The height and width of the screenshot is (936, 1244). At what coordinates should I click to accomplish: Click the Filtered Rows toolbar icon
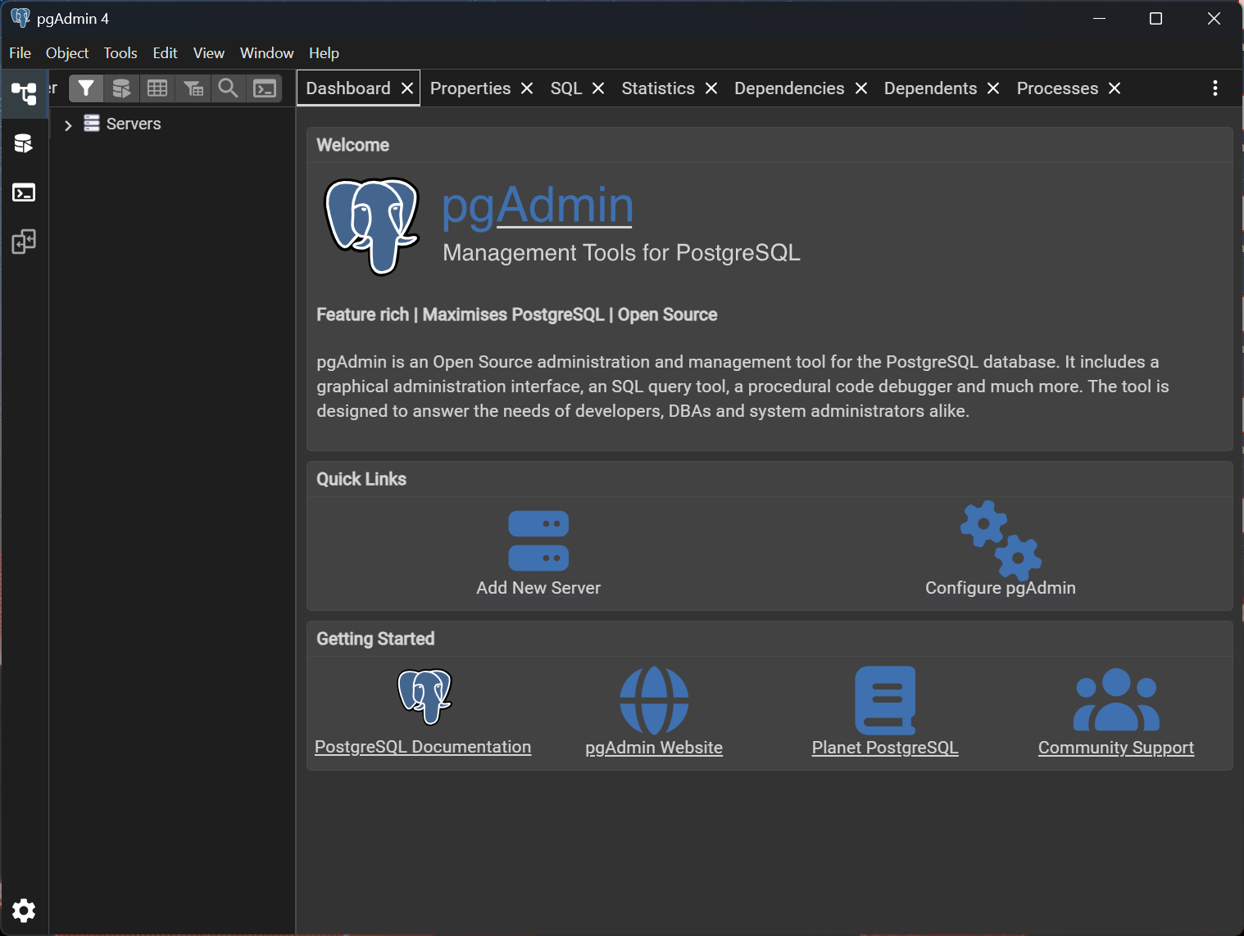click(x=193, y=88)
